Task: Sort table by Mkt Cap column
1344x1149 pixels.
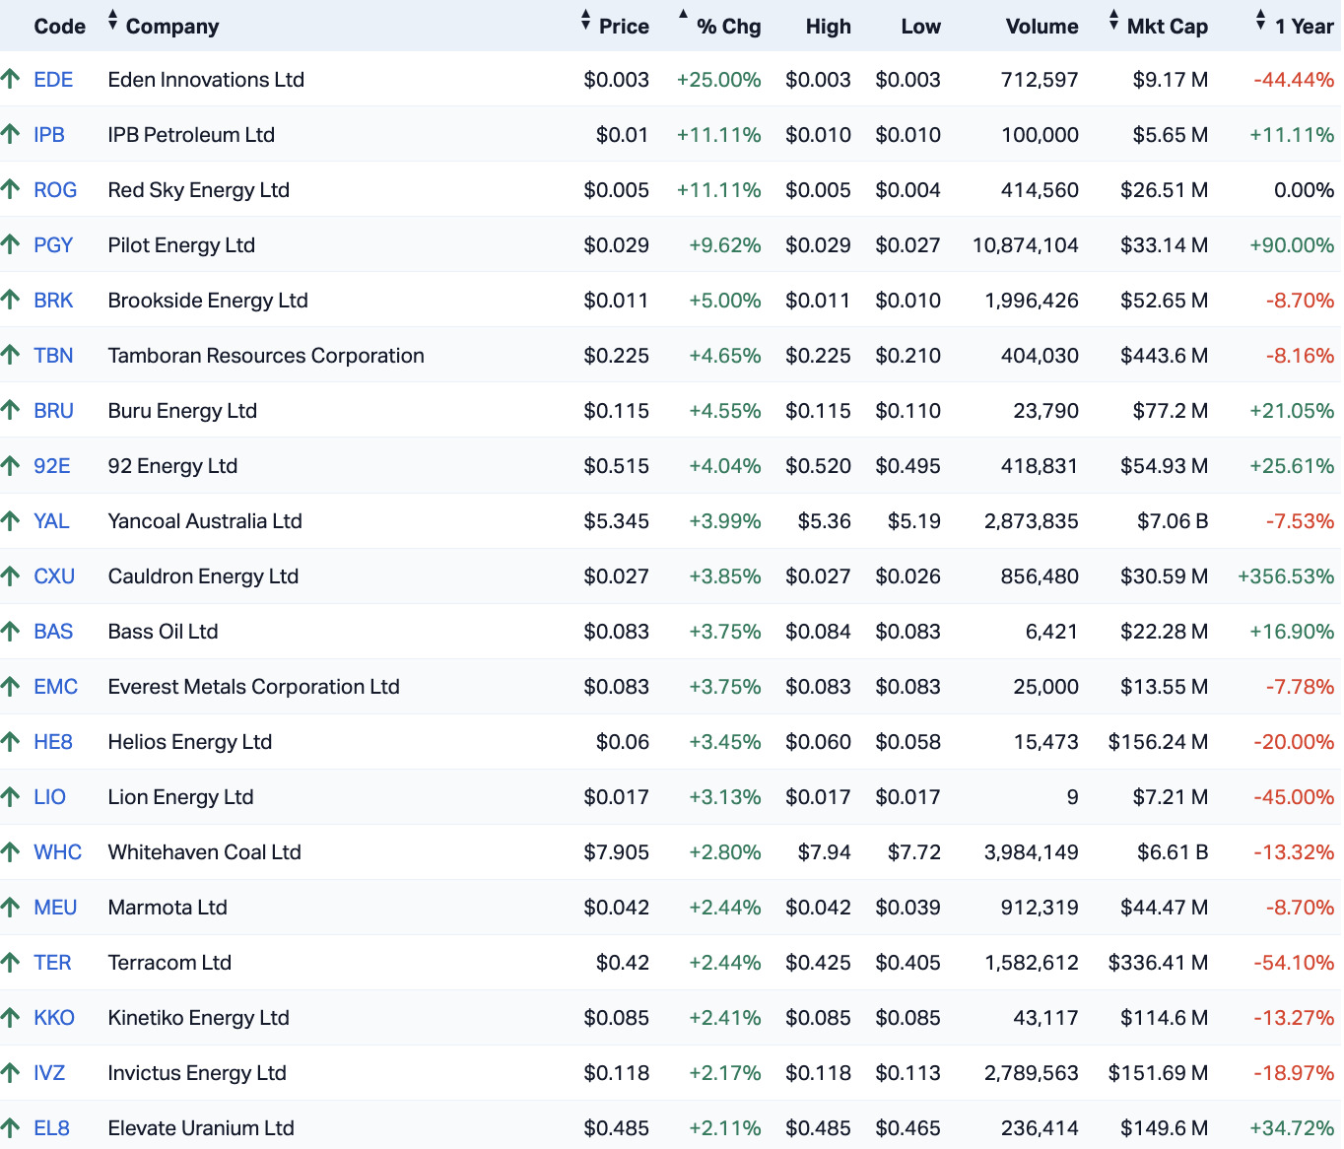Action: click(1158, 26)
